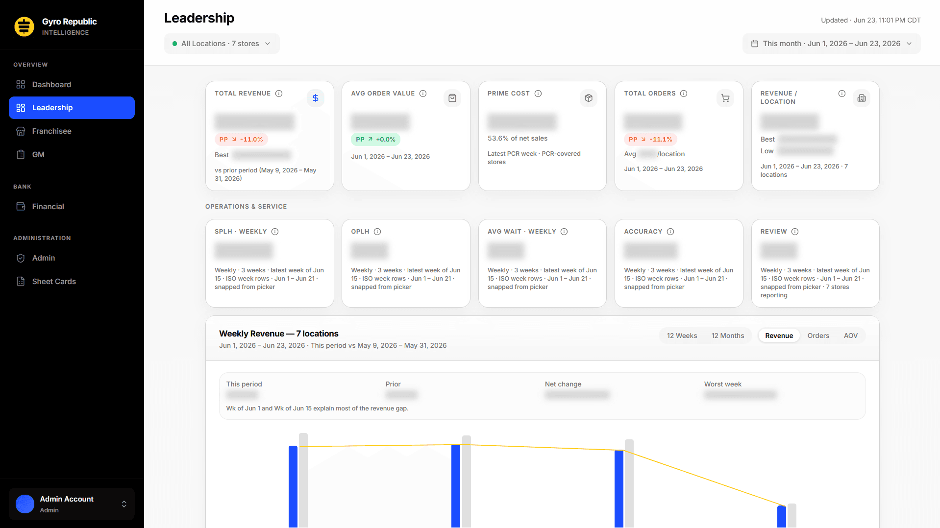
Task: Select the AOV chart metric
Action: (x=850, y=336)
